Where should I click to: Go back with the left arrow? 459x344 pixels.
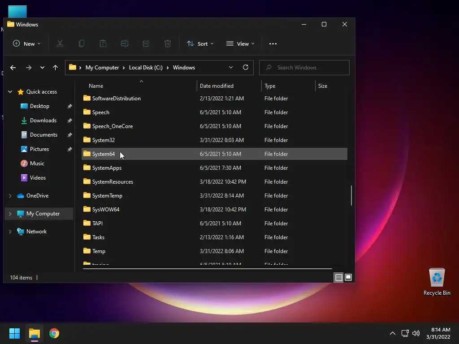(x=13, y=68)
